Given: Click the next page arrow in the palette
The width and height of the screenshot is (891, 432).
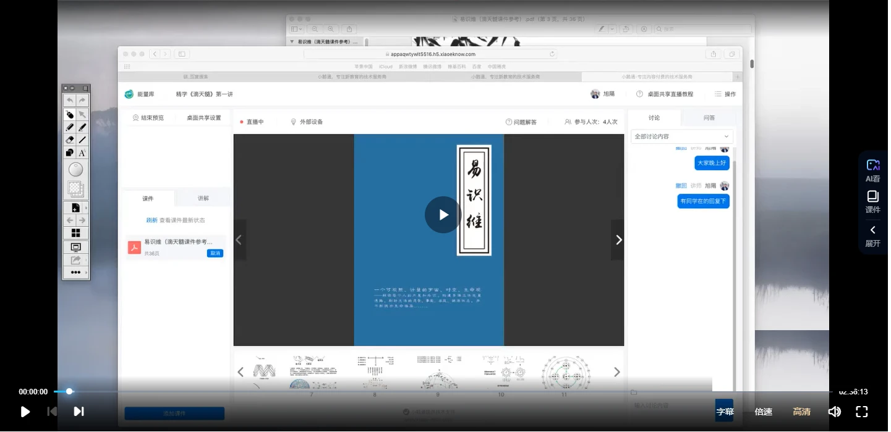Looking at the screenshot, I should (x=82, y=220).
